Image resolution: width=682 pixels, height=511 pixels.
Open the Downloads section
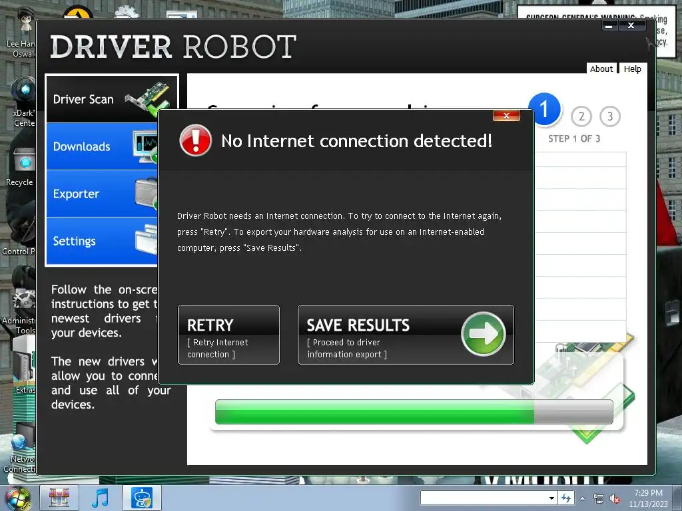coord(102,146)
